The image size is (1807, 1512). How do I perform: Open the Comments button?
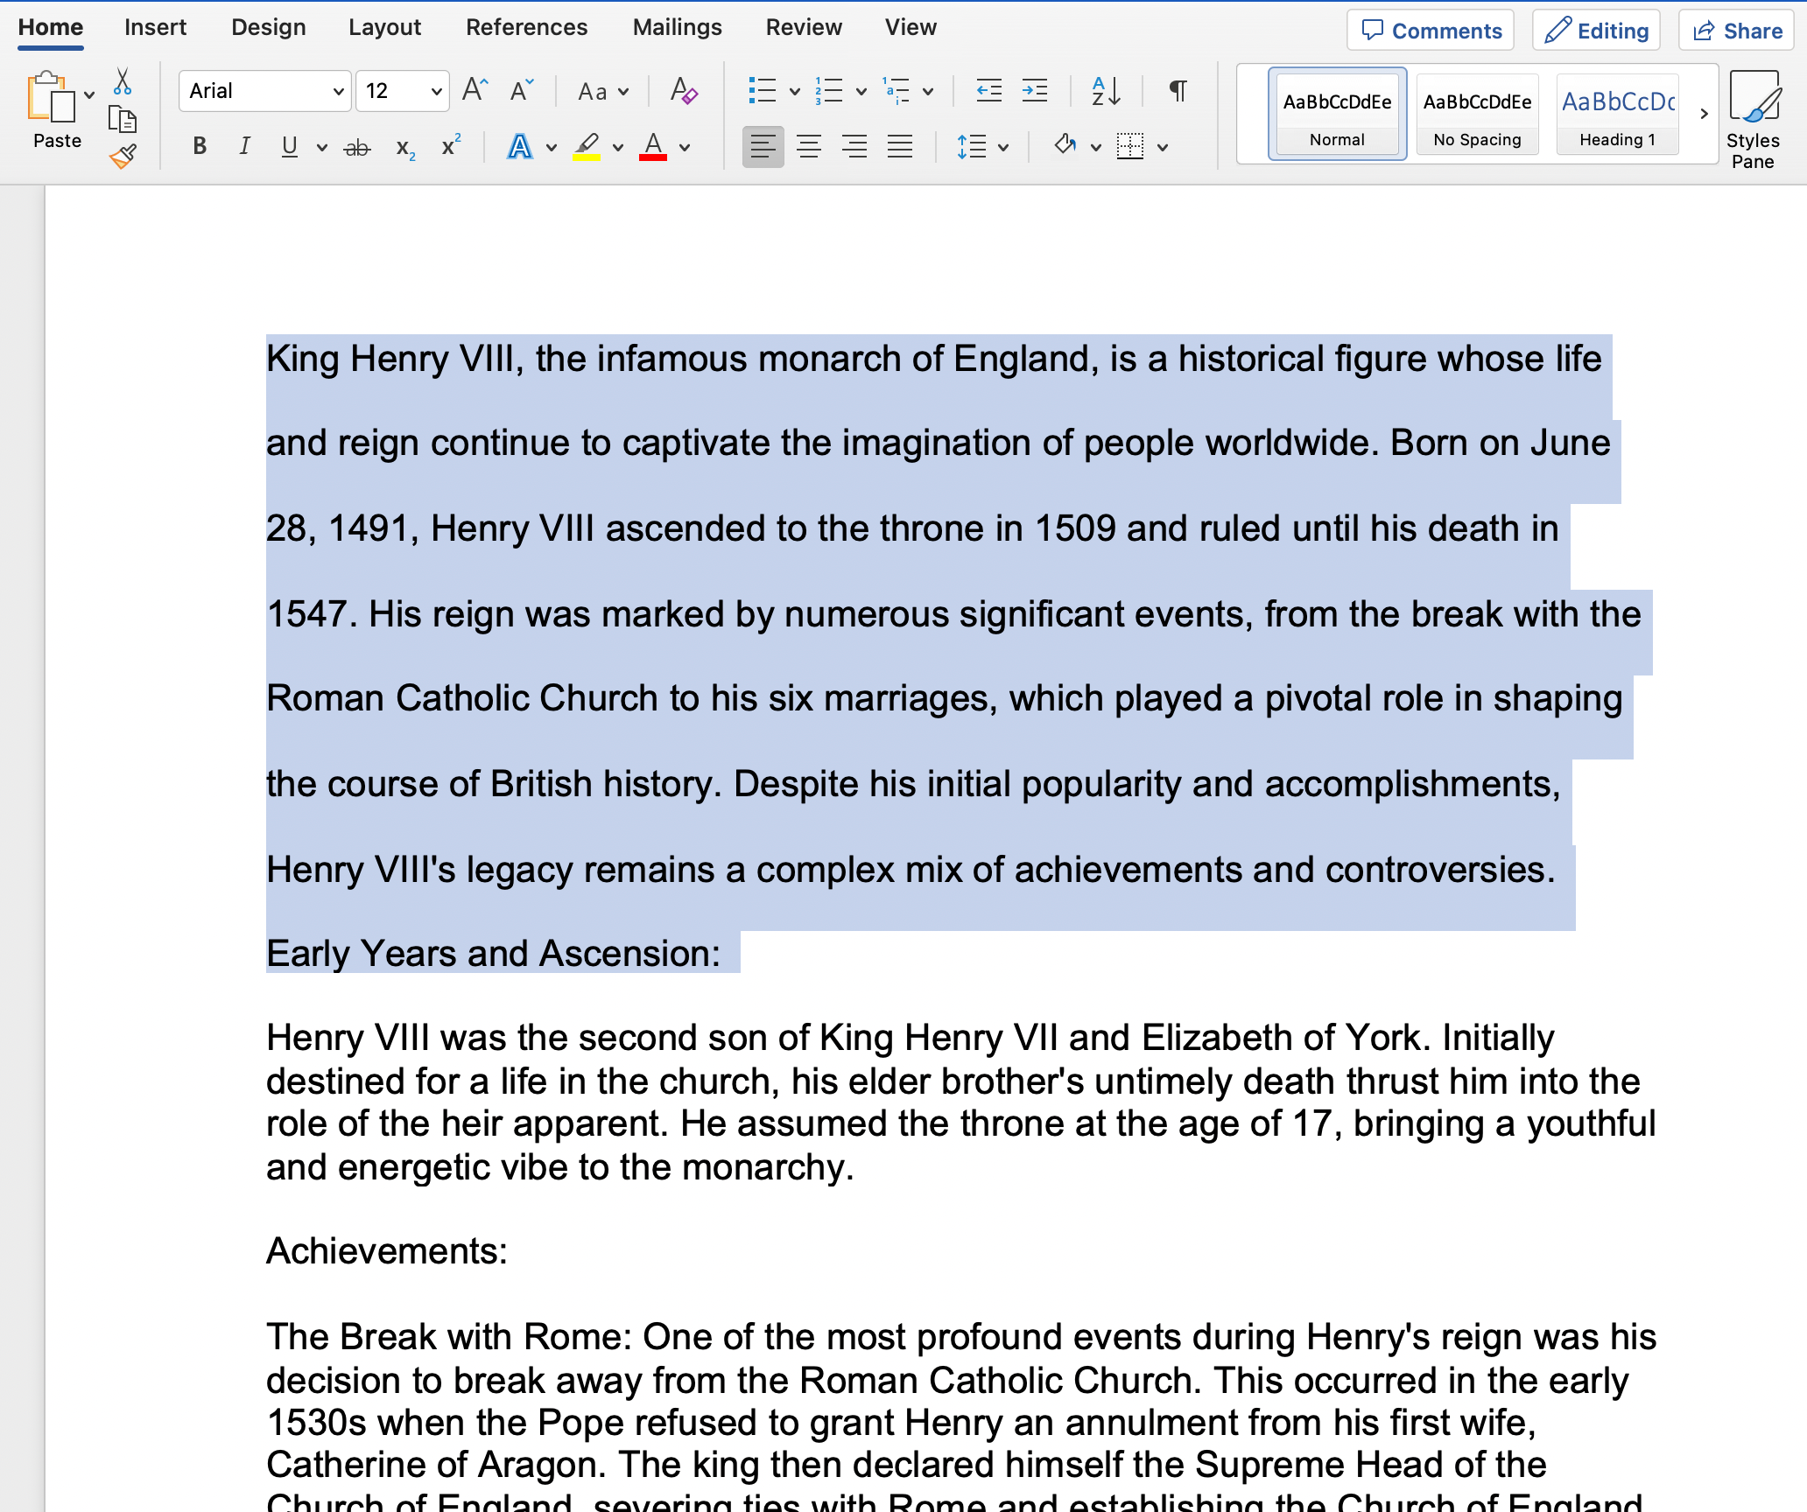1431,31
